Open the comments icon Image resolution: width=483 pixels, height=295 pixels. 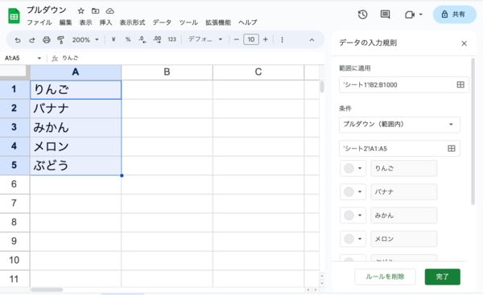coord(385,14)
